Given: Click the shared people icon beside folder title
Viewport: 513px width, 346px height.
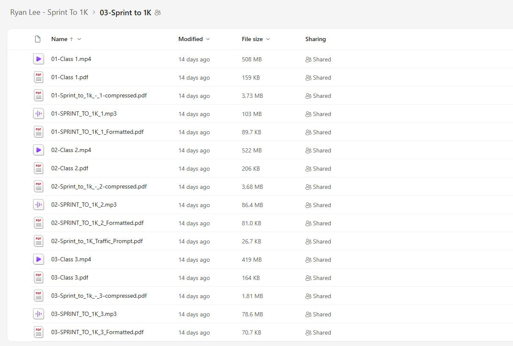Looking at the screenshot, I should click(x=158, y=13).
